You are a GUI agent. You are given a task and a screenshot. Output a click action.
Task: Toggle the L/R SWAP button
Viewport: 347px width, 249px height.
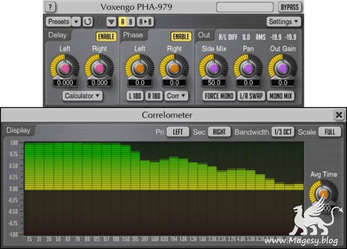pyautogui.click(x=251, y=96)
